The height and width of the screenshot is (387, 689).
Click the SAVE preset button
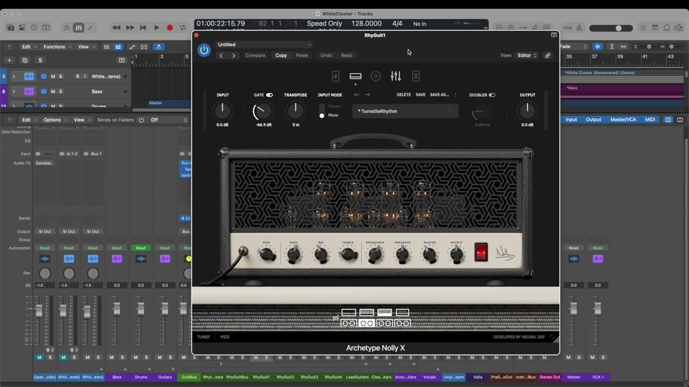[x=420, y=95]
